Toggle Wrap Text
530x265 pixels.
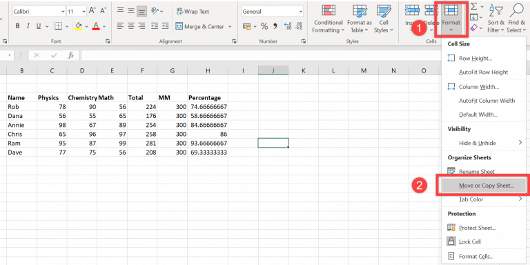click(193, 12)
